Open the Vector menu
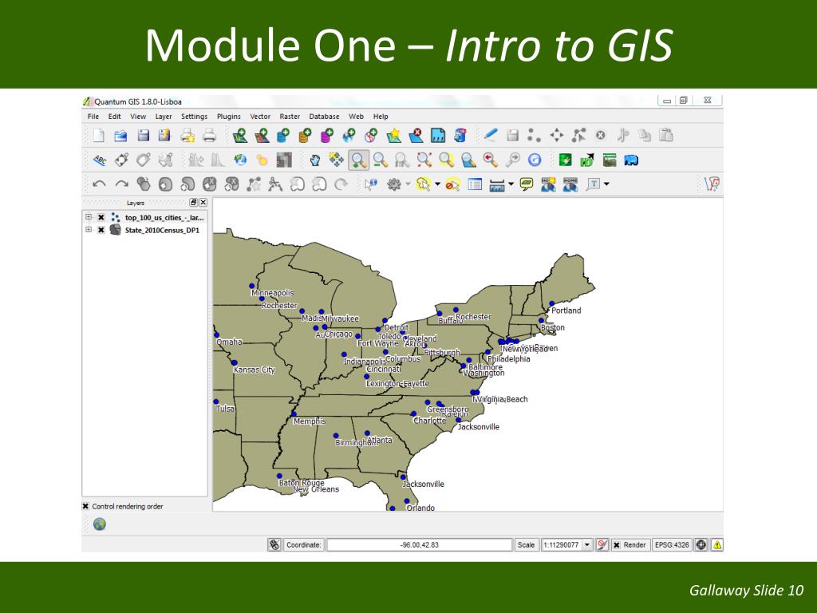The image size is (817, 613). (x=260, y=117)
